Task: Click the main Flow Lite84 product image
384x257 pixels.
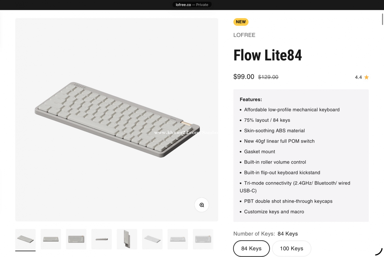Action: [x=117, y=119]
